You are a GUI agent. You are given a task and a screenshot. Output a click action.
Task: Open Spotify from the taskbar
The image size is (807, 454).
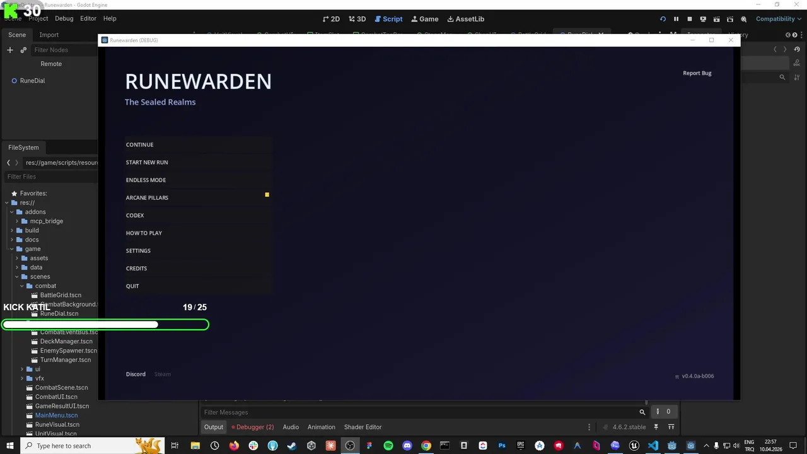tap(388, 446)
